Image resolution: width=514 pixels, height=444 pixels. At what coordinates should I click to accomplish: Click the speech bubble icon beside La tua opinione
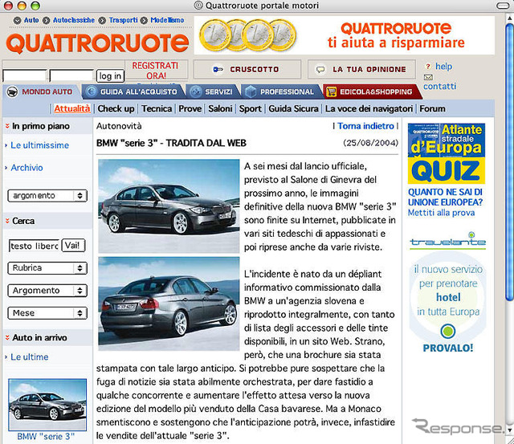(x=320, y=70)
